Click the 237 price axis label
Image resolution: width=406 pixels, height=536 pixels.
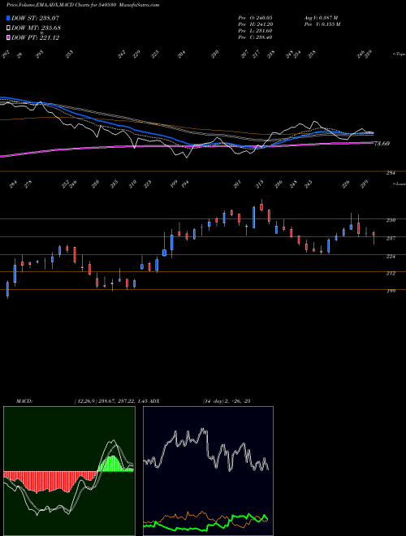pos(391,238)
